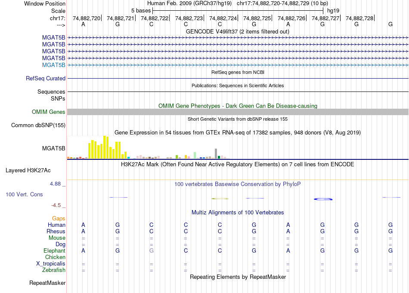Click the light green bar in GTEx chart
Screen dimensions: 409x293
[x=195, y=156]
